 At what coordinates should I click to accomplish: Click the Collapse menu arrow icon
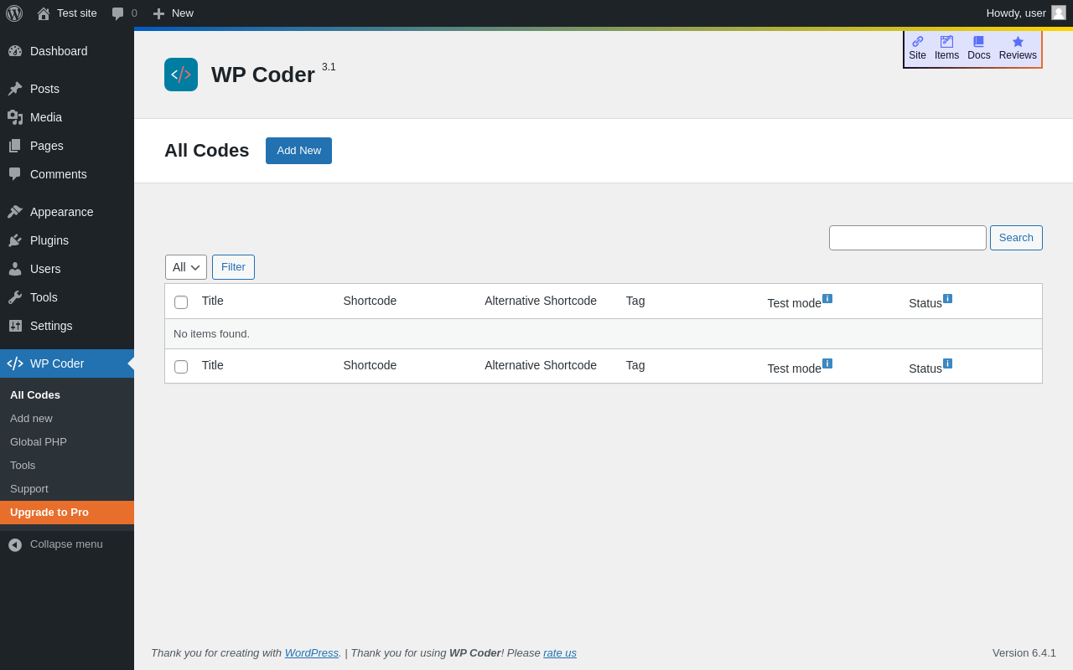(x=15, y=545)
